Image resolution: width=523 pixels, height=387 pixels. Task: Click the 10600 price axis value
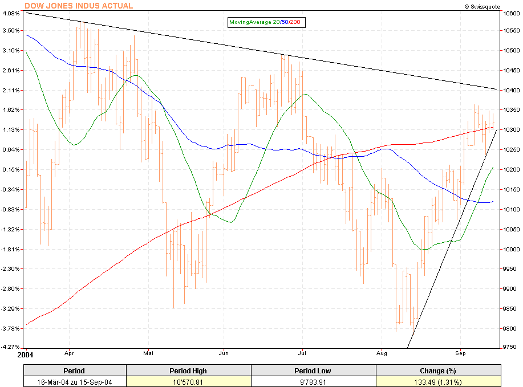click(x=512, y=13)
